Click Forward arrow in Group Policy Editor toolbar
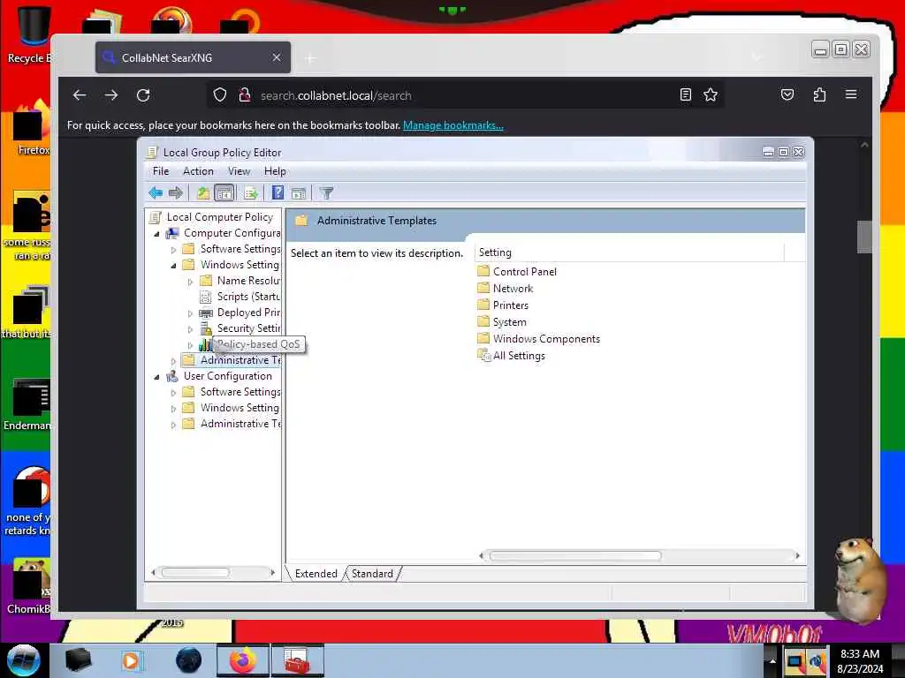Viewport: 905px width, 678px height. [x=176, y=193]
